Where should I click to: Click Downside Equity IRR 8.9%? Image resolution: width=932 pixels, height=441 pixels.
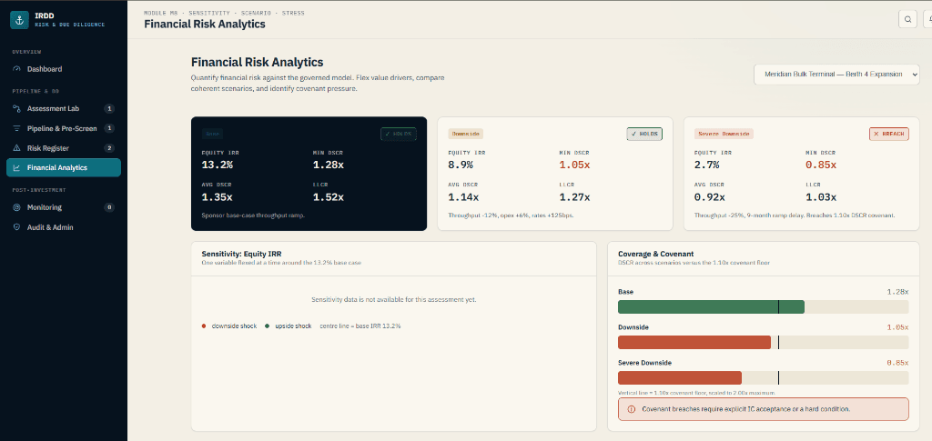[x=461, y=165]
